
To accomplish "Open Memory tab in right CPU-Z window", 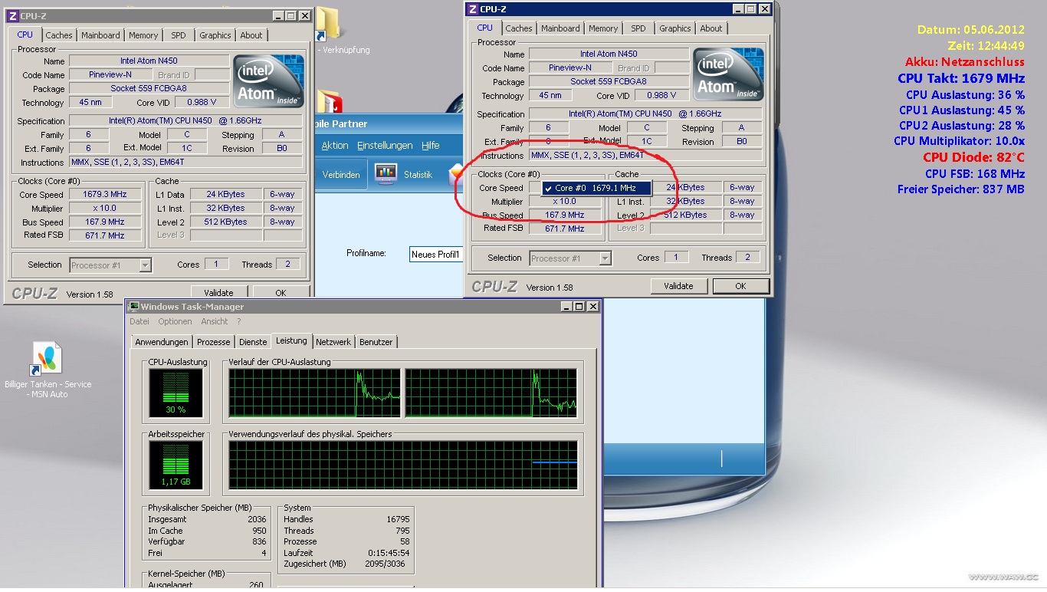I will tap(603, 28).
